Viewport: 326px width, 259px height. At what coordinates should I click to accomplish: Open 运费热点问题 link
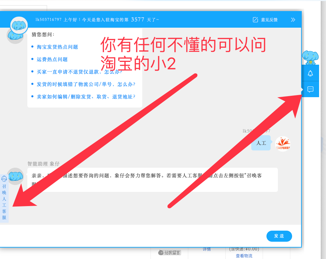52,59
